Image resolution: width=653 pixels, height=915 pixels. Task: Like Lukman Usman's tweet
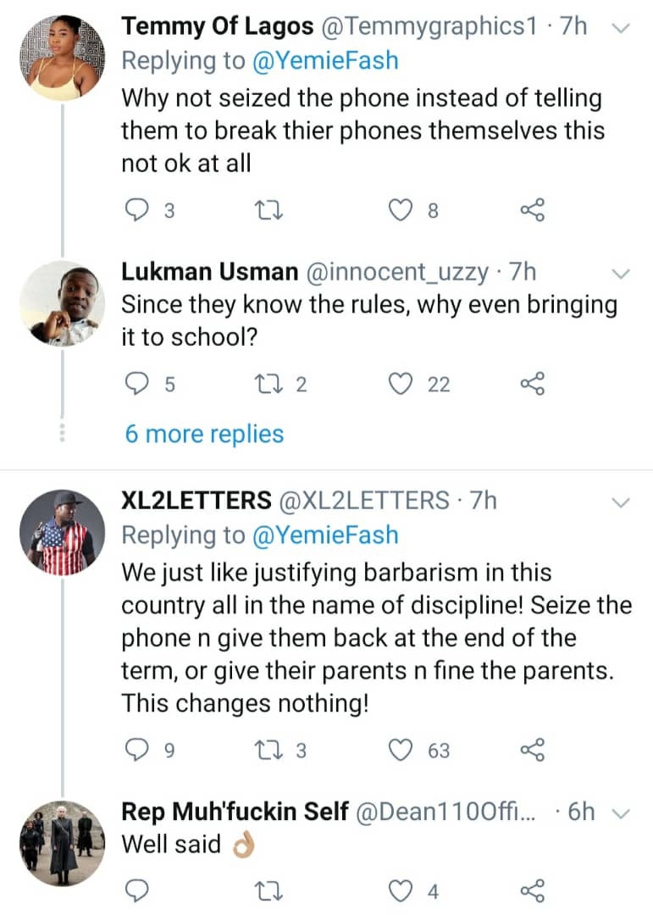[400, 385]
